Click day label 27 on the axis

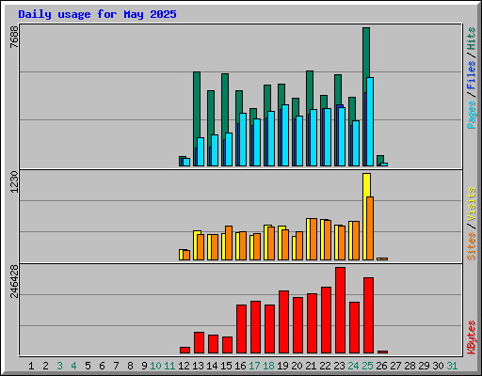(x=395, y=366)
